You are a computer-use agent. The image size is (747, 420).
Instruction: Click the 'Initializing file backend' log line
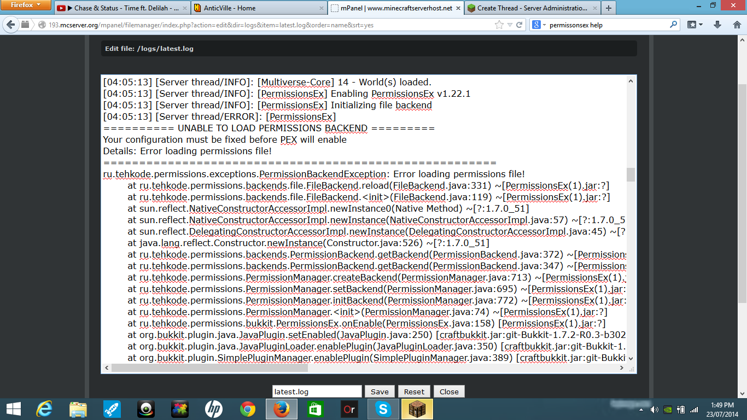click(267, 105)
